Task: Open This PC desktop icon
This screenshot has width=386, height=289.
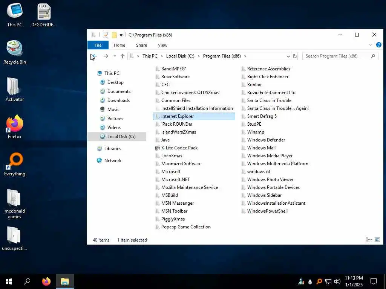Action: (15, 15)
